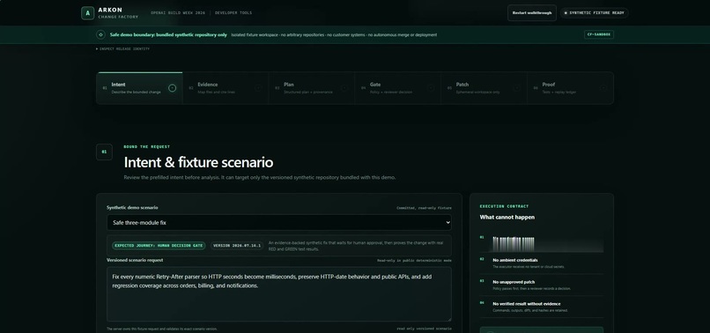
Task: Click the "read-only versioned scenario" footer note
Action: coord(424,329)
